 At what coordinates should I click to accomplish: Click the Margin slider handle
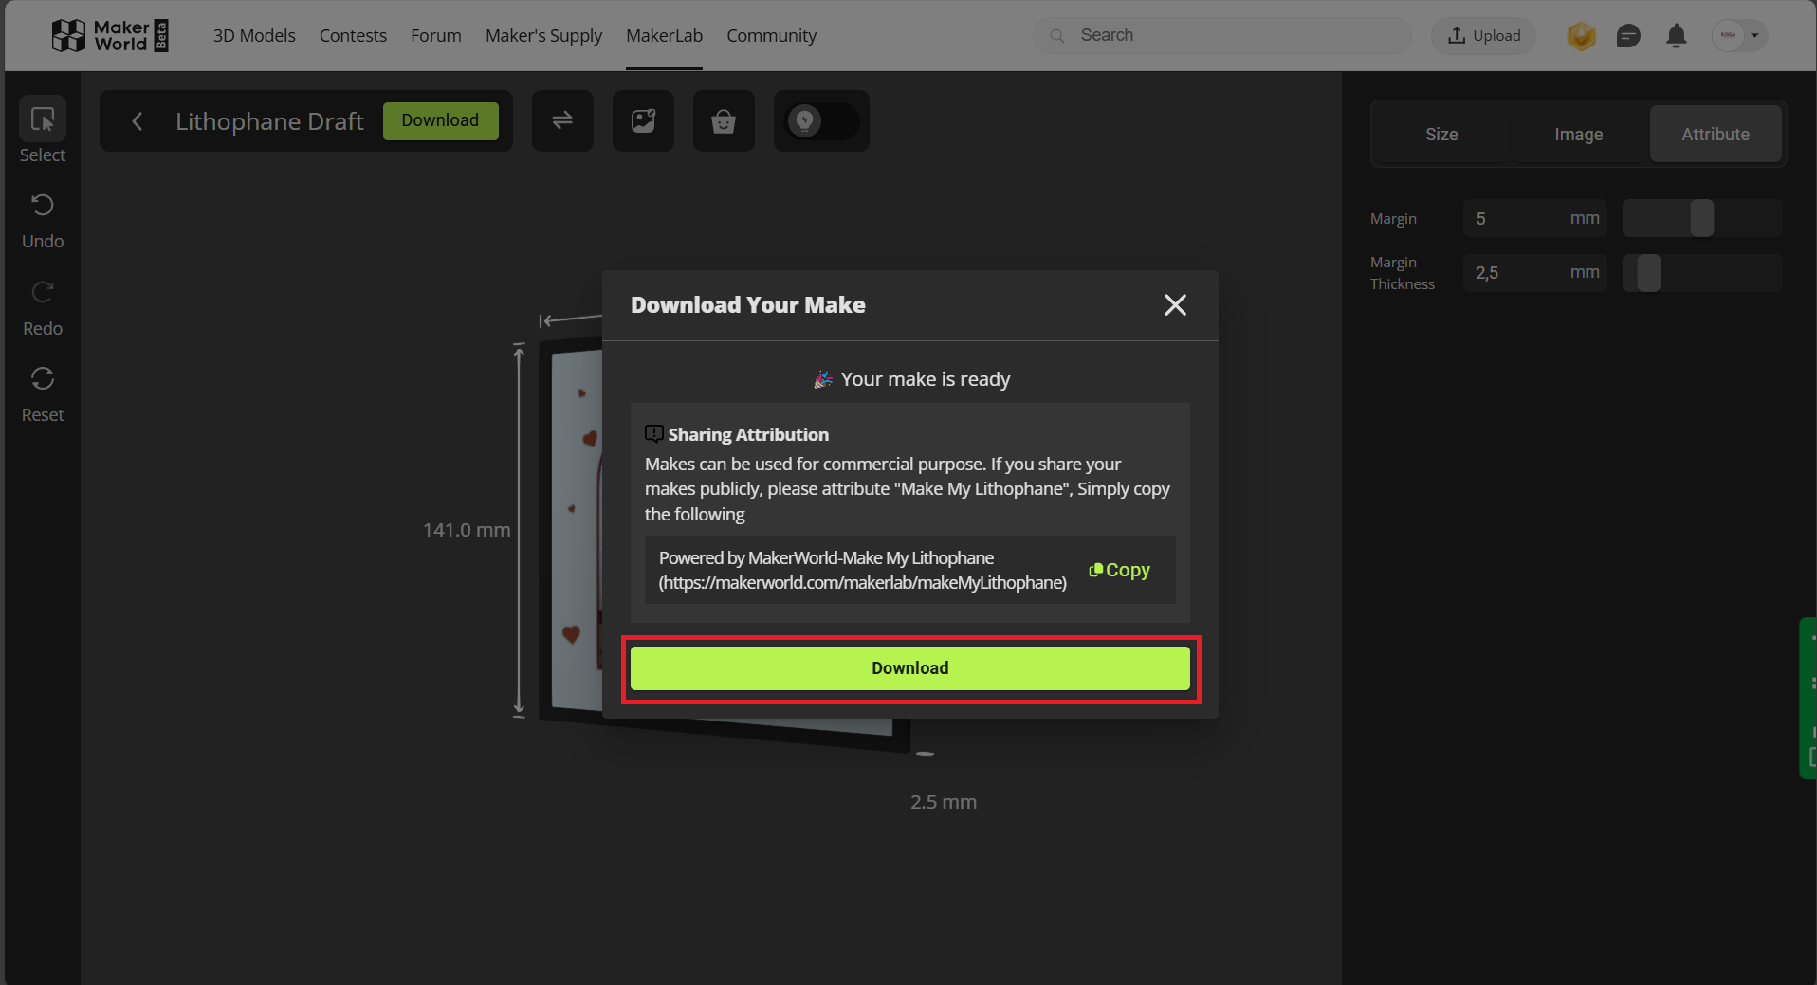tap(1701, 218)
